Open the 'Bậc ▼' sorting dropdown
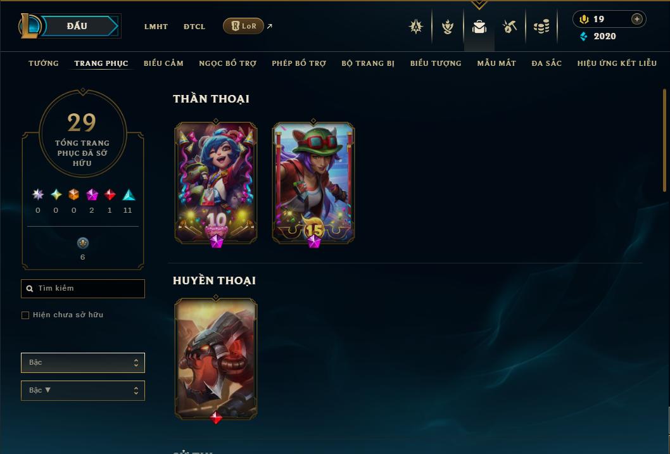The height and width of the screenshot is (454, 670). pyautogui.click(x=83, y=390)
